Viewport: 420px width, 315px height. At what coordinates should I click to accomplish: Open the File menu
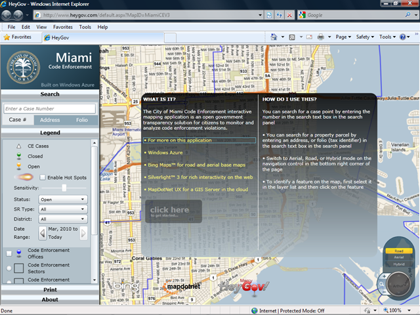11,27
